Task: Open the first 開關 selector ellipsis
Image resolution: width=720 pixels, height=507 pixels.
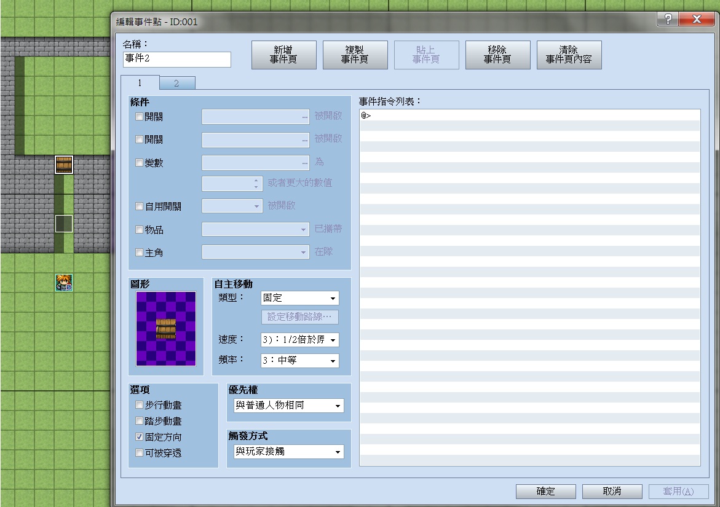Action: coord(305,117)
